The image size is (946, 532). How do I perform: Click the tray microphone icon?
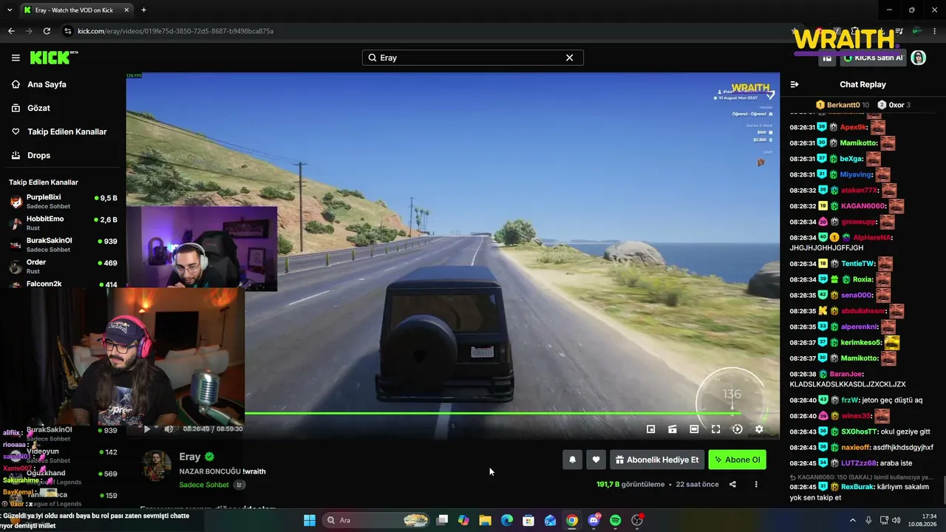pyautogui.click(x=869, y=520)
